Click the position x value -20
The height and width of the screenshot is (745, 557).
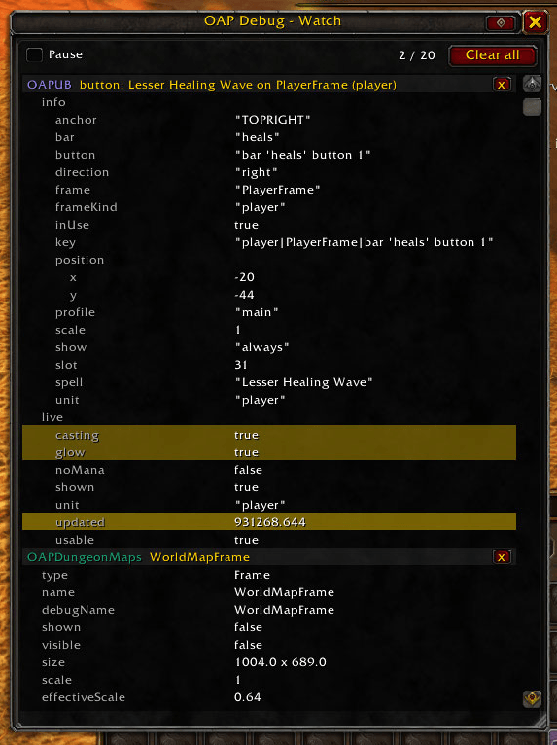pos(245,277)
